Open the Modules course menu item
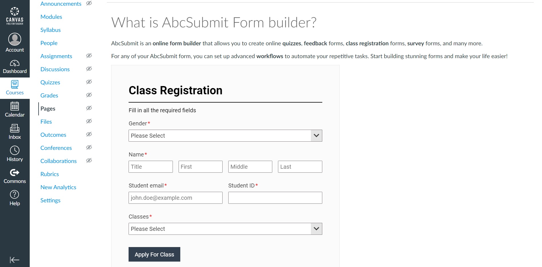Screen dimensions: 542x267 point(51,17)
